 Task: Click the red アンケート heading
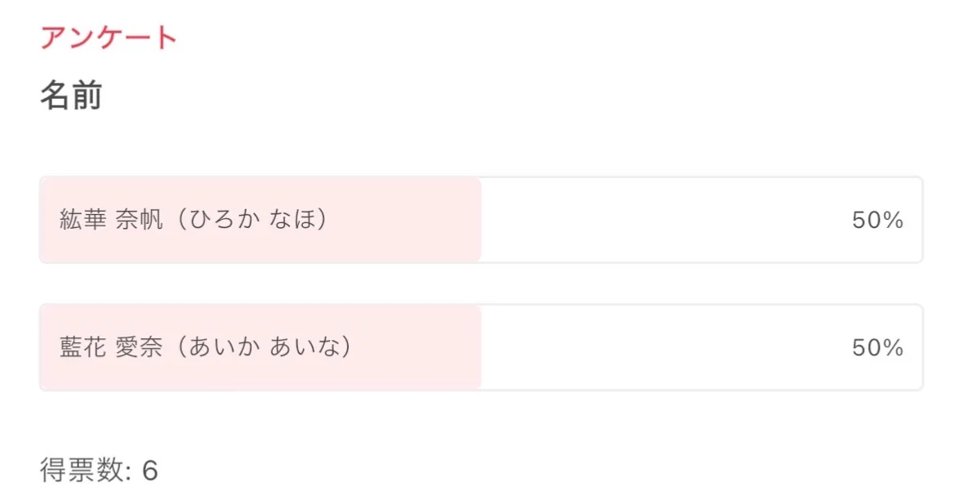pyautogui.click(x=109, y=37)
